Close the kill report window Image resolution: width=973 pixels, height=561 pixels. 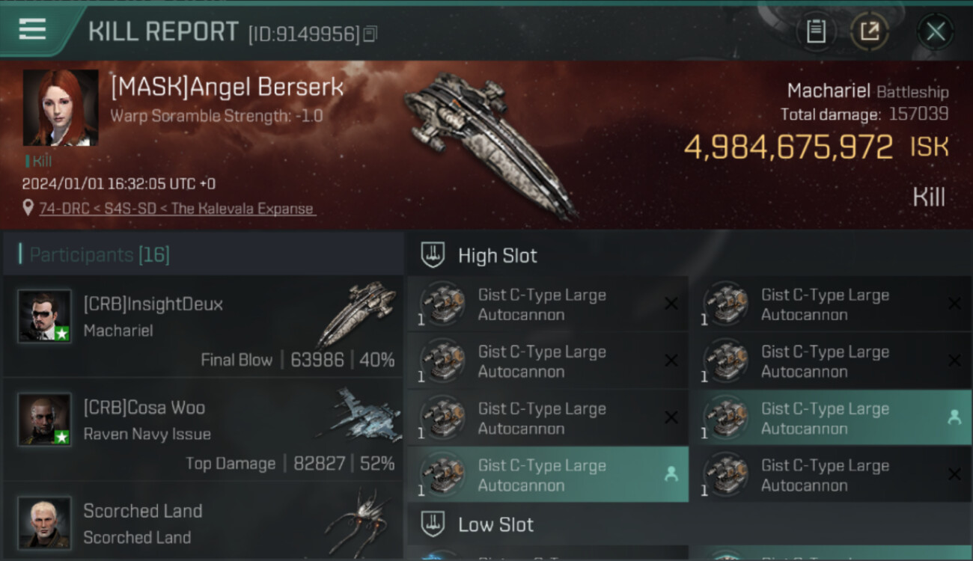click(936, 31)
